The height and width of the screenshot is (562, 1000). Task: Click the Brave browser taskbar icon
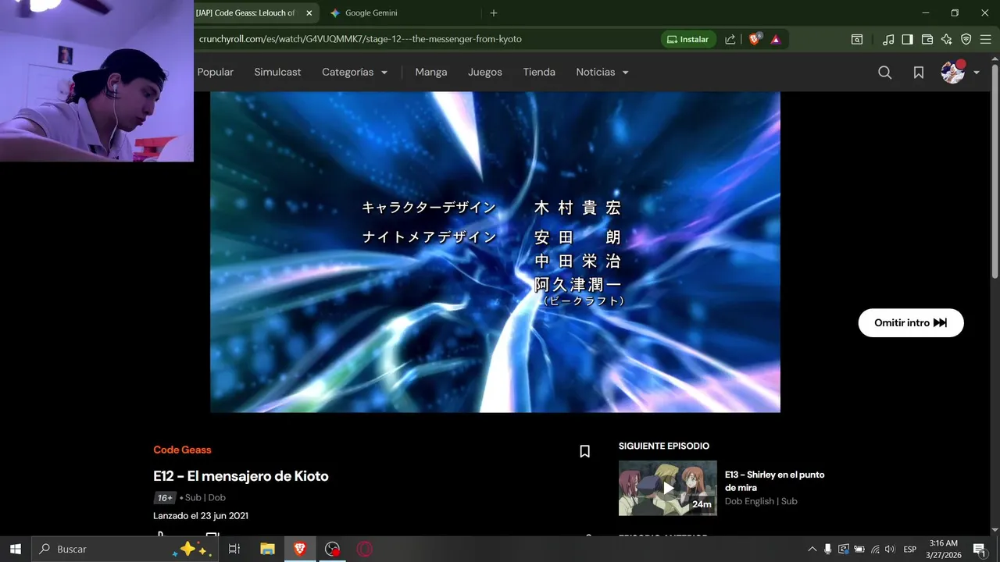coord(300,549)
